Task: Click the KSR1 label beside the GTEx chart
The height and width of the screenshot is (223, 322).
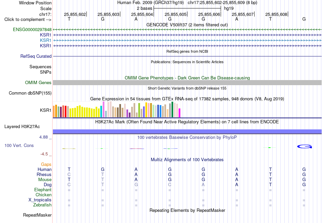Action: pyautogui.click(x=46, y=110)
